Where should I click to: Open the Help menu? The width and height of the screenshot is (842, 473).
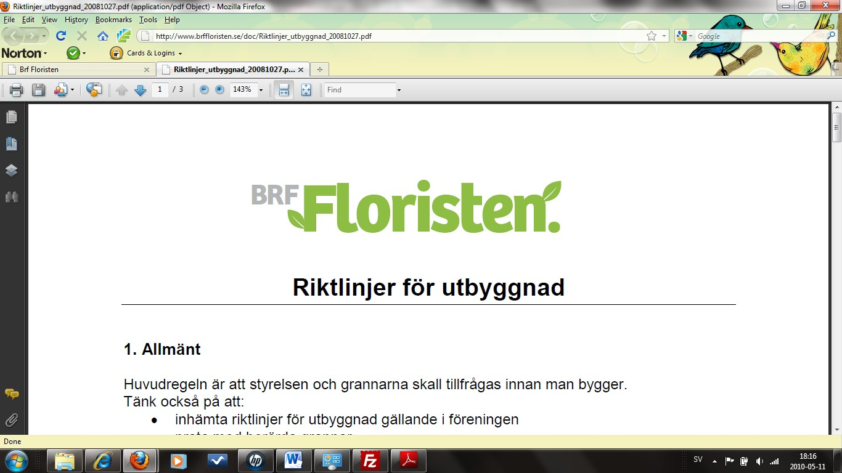click(x=172, y=20)
